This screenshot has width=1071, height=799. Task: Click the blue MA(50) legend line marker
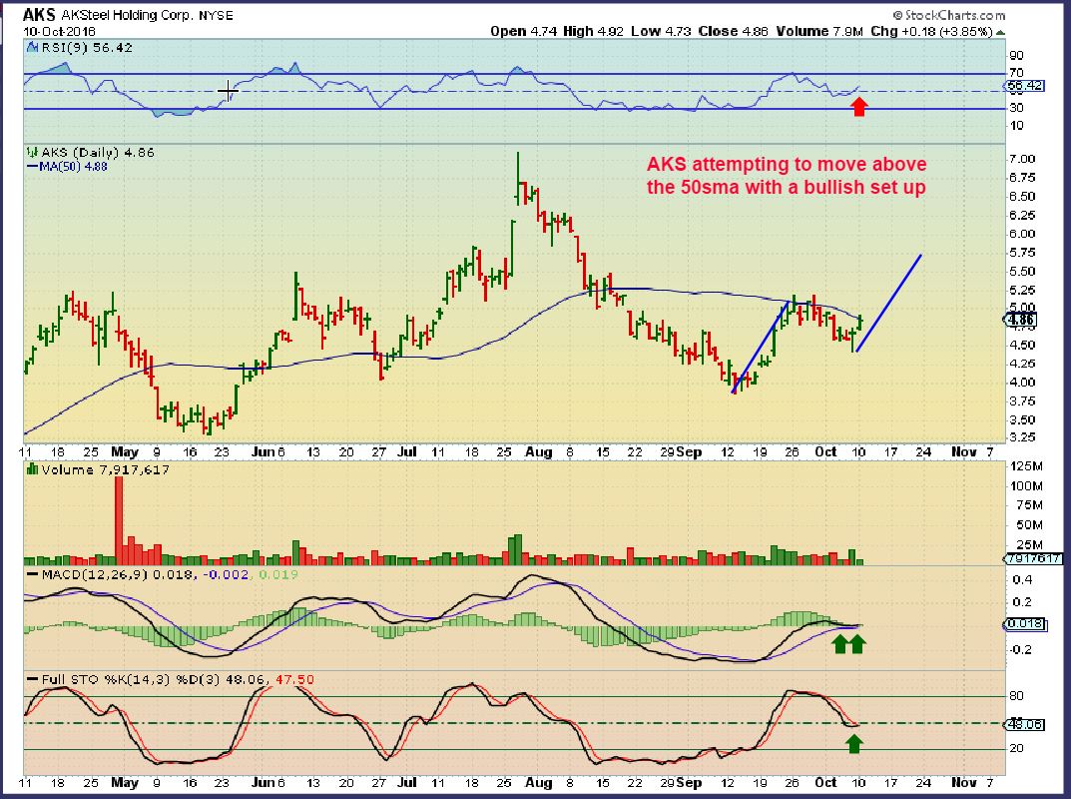point(32,167)
